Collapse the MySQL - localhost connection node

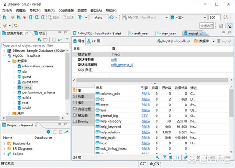4,56
